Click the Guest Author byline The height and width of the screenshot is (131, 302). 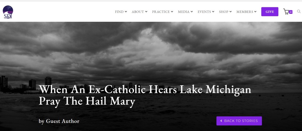[x=59, y=121]
